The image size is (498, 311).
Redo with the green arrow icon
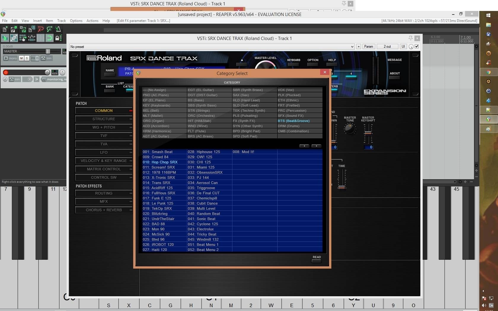pyautogui.click(x=49, y=29)
